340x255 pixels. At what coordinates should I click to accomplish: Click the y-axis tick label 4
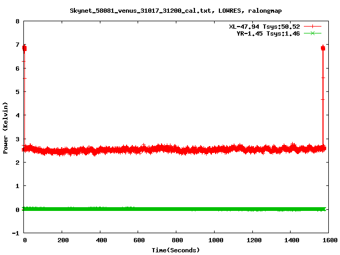18,115
